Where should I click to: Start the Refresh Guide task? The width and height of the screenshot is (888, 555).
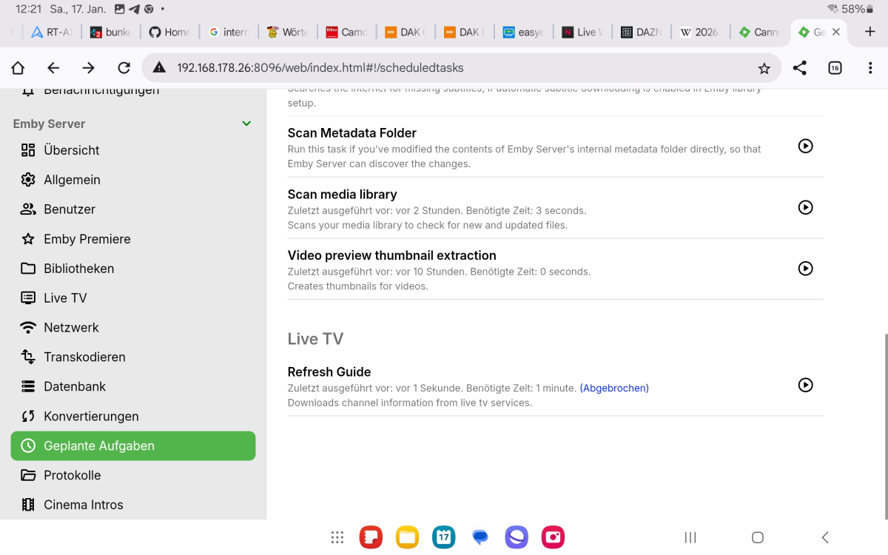(805, 385)
